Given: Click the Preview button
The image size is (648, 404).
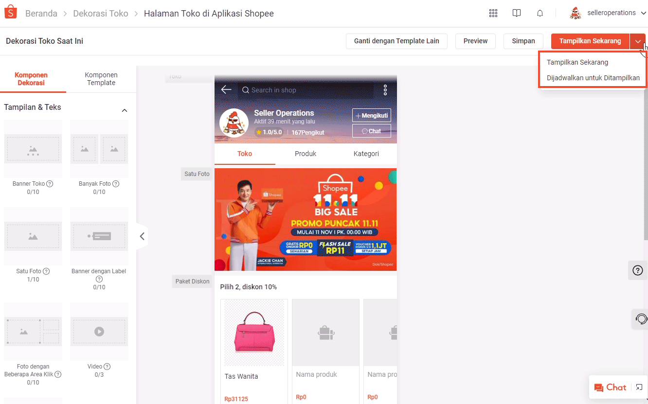Looking at the screenshot, I should 475,41.
